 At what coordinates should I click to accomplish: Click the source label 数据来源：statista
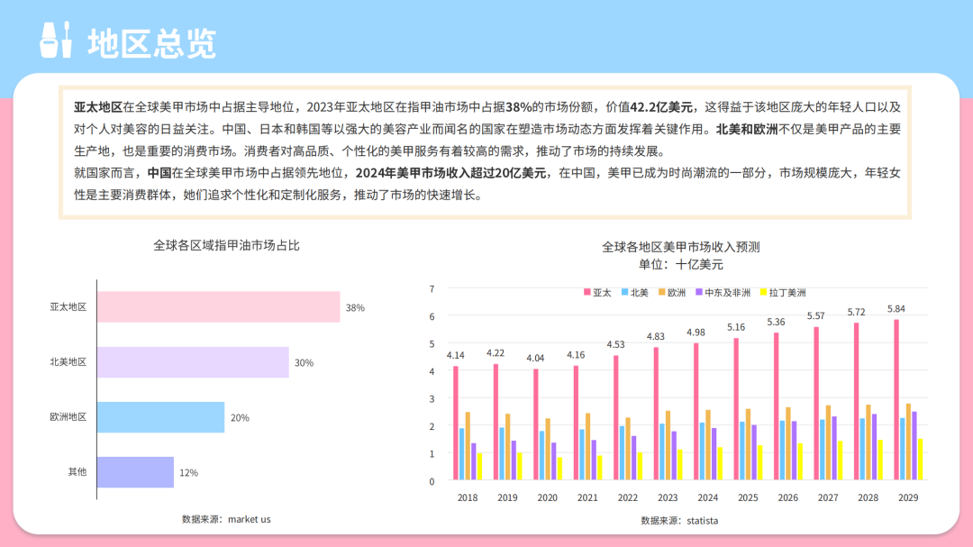pos(679,520)
